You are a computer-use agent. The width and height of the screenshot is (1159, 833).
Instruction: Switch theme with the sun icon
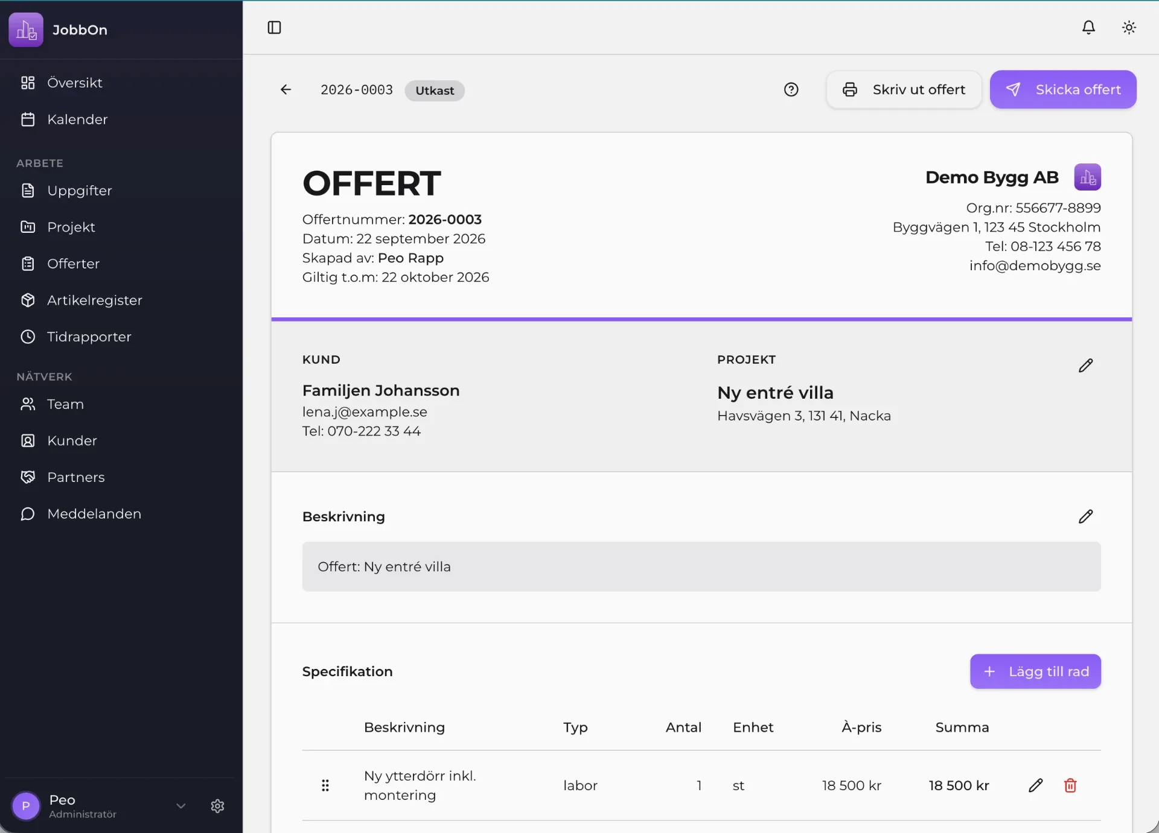pyautogui.click(x=1129, y=28)
